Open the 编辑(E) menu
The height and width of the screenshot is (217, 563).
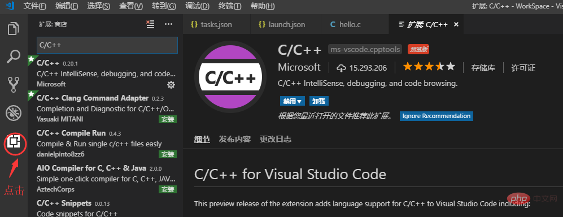67,6
